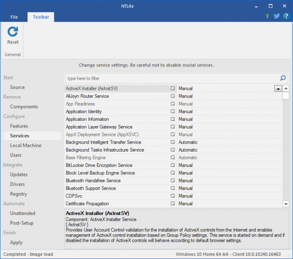Click Automatic value of Background Tasks Infrastructure Service
293x259 pixels.
click(x=188, y=150)
